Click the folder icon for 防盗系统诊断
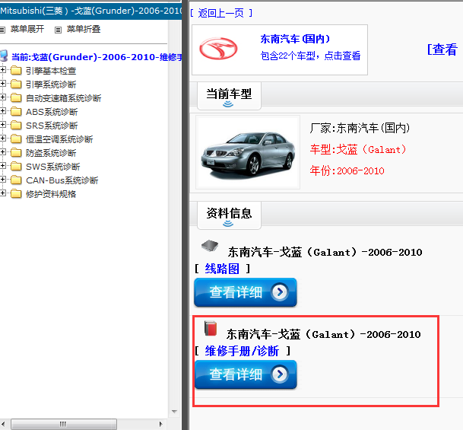 point(16,153)
